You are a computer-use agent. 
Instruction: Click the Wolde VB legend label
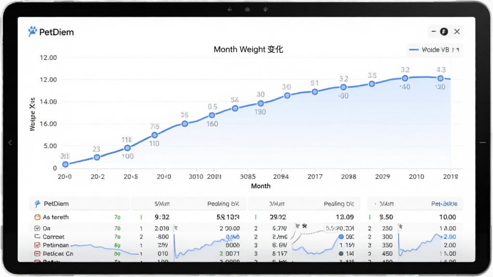click(435, 50)
